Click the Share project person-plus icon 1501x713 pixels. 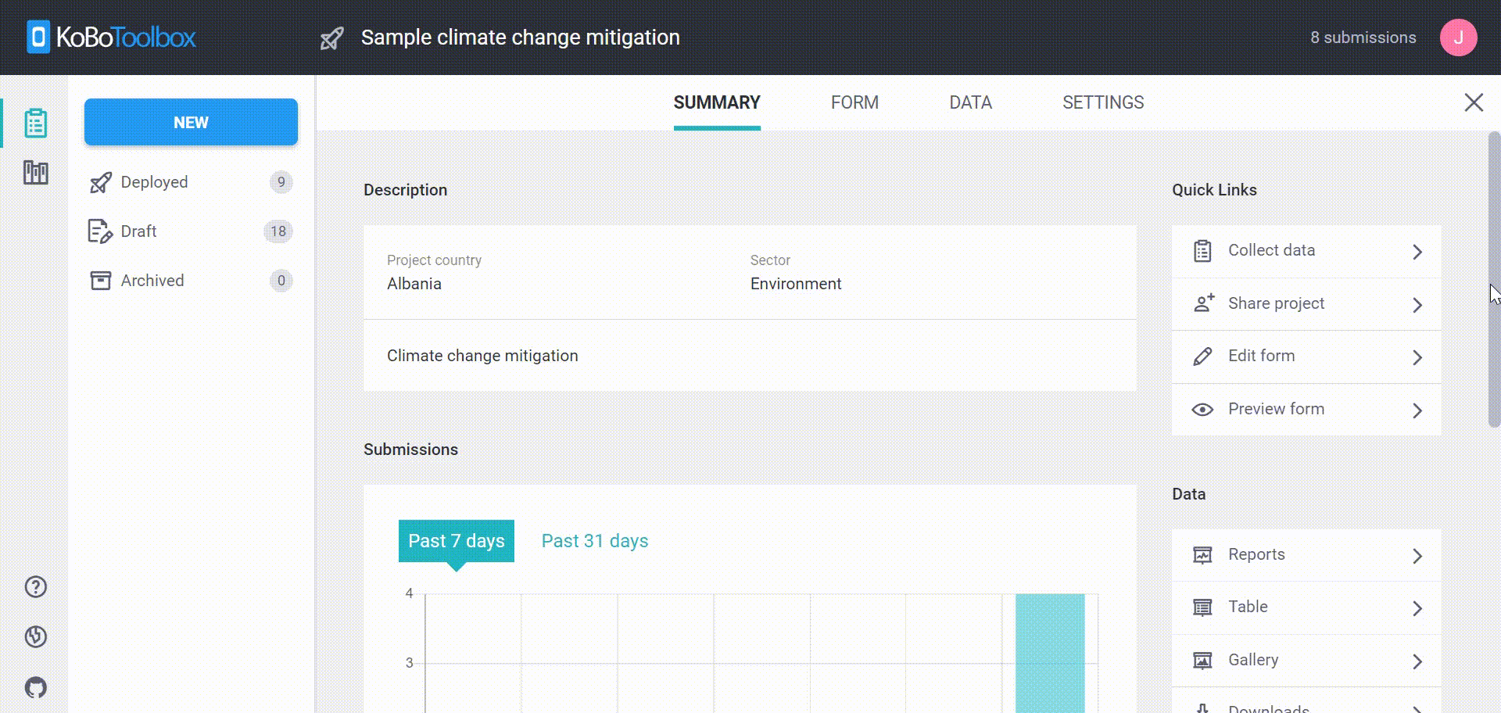coord(1204,303)
